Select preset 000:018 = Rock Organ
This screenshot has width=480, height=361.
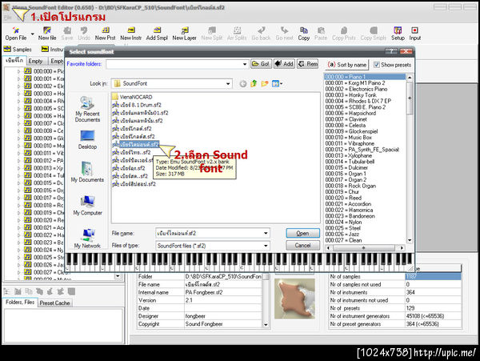(350, 186)
